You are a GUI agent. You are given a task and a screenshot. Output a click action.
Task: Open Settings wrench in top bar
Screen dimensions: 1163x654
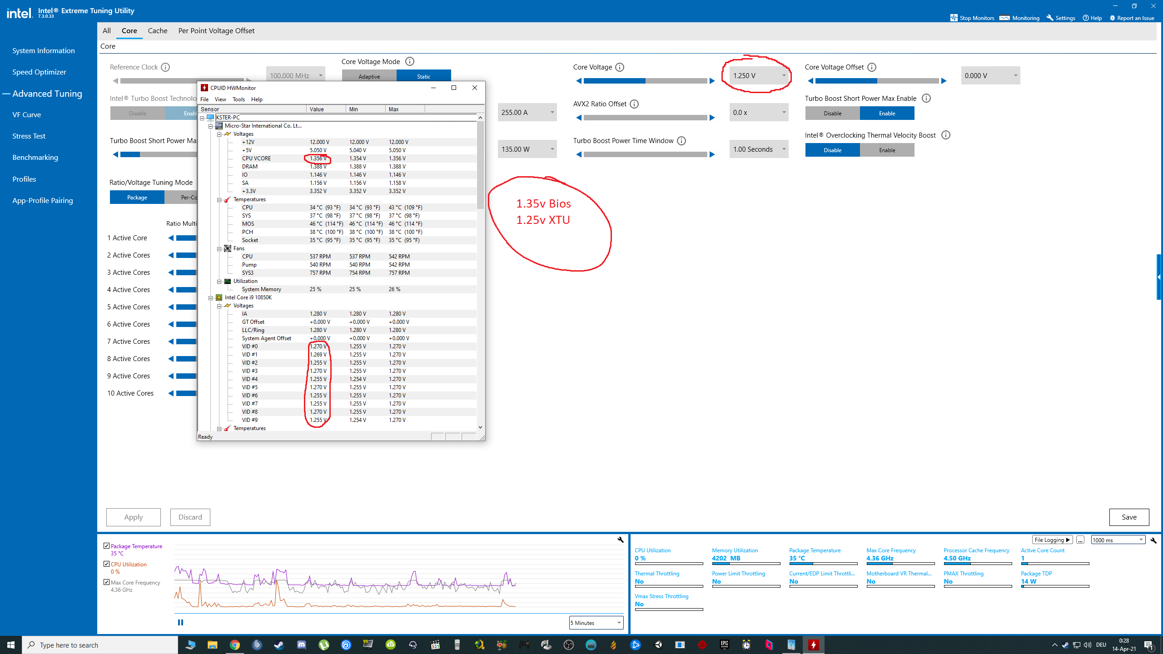[x=1050, y=18]
